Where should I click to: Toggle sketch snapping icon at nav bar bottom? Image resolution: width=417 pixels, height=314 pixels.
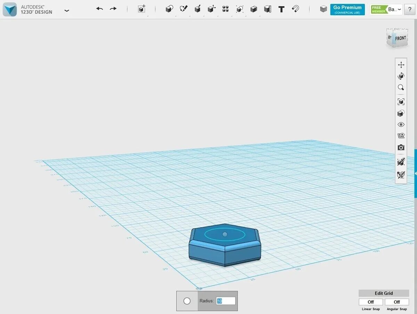click(x=401, y=175)
